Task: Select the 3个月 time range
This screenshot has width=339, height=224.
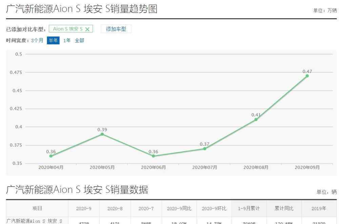Action: coord(37,40)
